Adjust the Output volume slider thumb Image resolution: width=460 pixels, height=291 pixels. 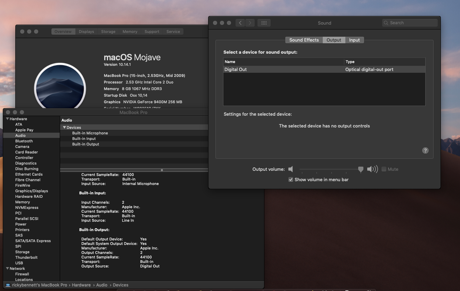[x=361, y=169]
